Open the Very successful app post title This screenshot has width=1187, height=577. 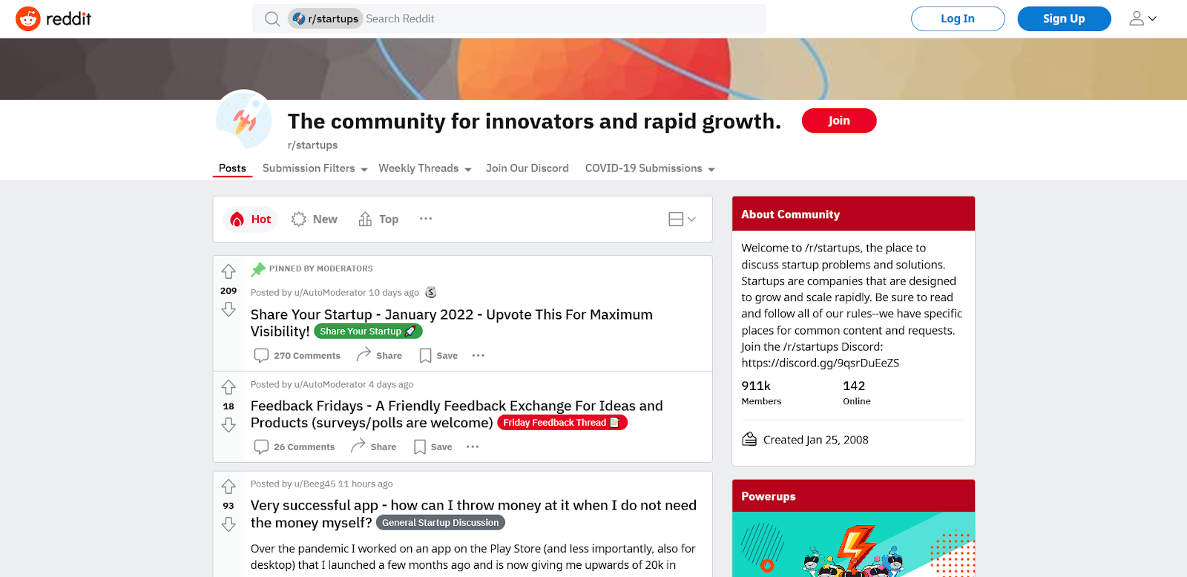[473, 513]
